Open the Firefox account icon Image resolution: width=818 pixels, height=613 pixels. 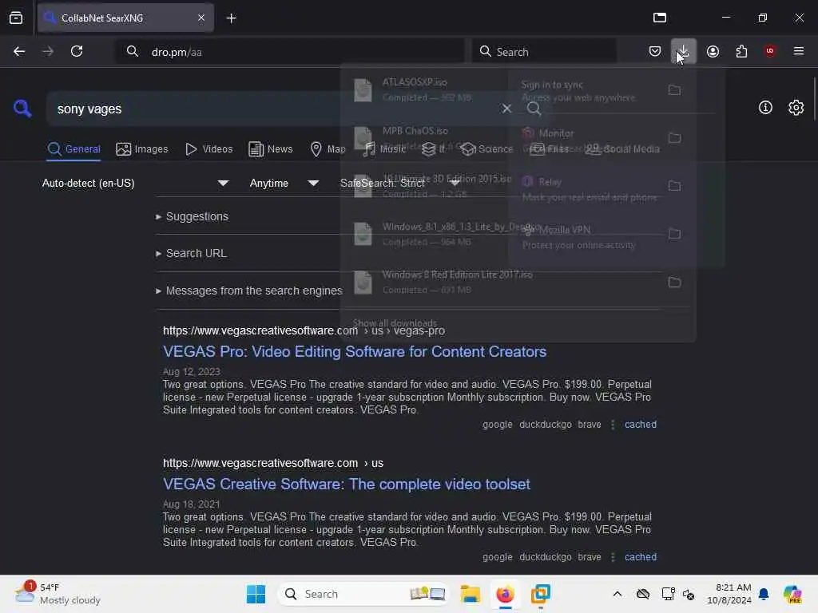click(713, 51)
